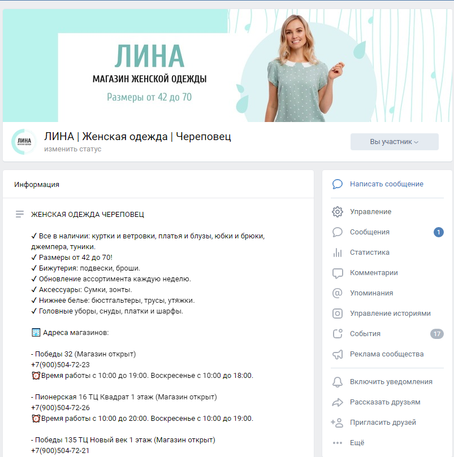454x457 pixels.
Task: Click the Рассказать друзьям share icon
Action: tap(338, 402)
